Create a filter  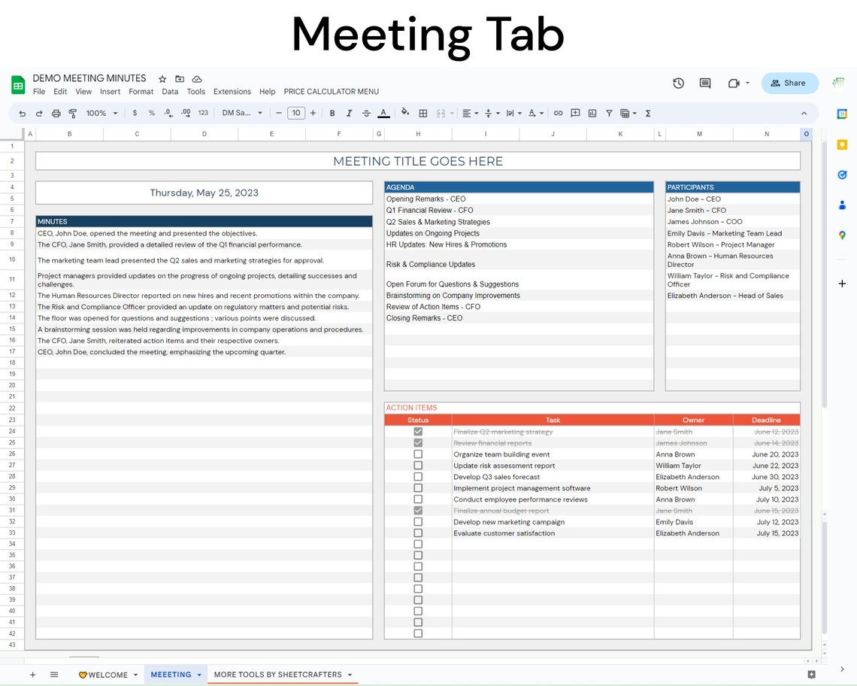coord(609,113)
